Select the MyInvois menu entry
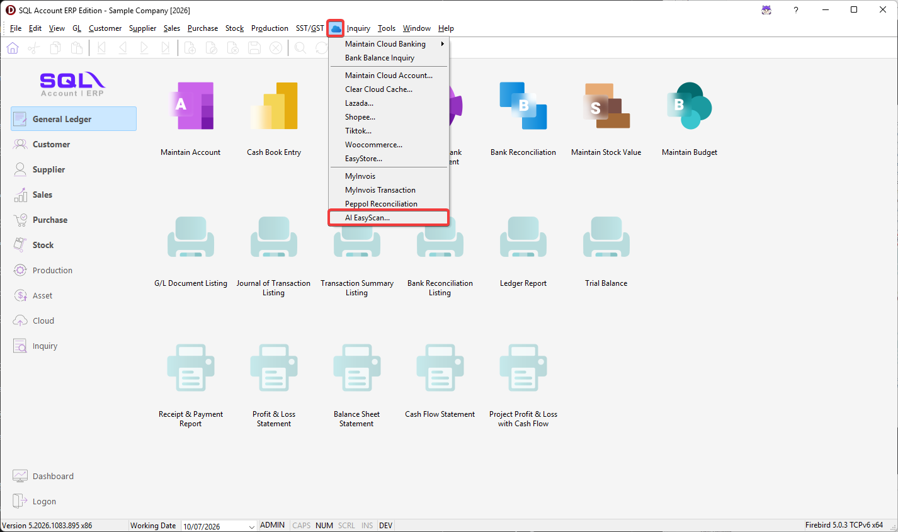The width and height of the screenshot is (898, 532). click(389, 176)
